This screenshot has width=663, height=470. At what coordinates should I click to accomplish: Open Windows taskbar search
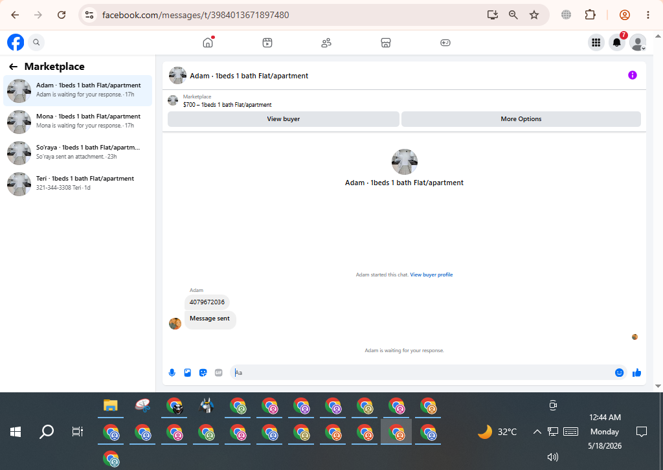[47, 432]
